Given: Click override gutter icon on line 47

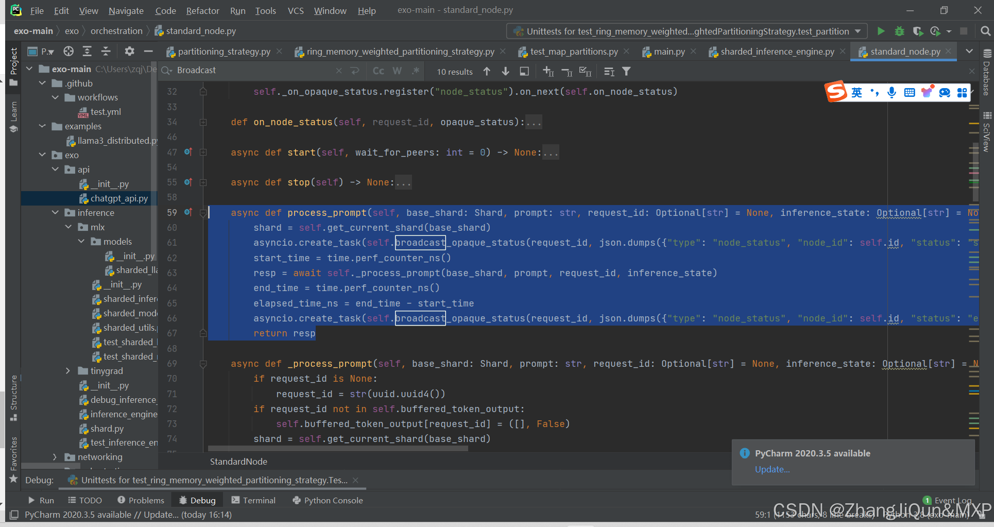Looking at the screenshot, I should (x=188, y=152).
